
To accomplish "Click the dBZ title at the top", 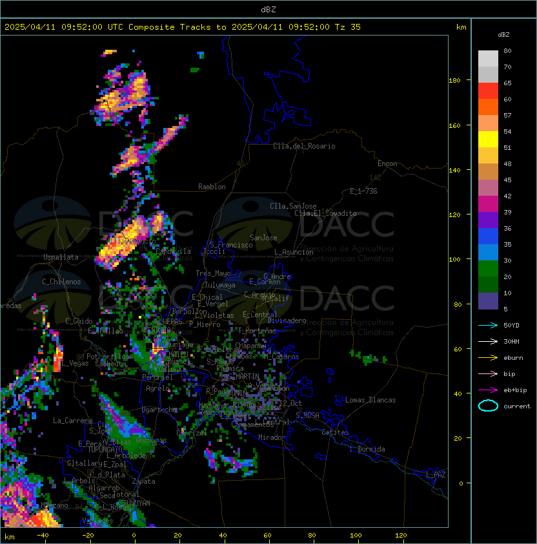I will tap(268, 9).
